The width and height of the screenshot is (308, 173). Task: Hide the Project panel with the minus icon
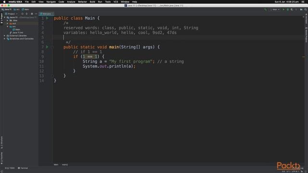pyautogui.click(x=36, y=14)
